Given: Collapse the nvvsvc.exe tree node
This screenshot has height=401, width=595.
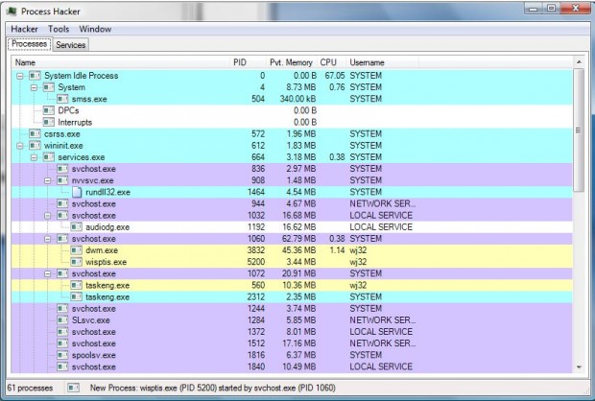Looking at the screenshot, I should coord(48,180).
